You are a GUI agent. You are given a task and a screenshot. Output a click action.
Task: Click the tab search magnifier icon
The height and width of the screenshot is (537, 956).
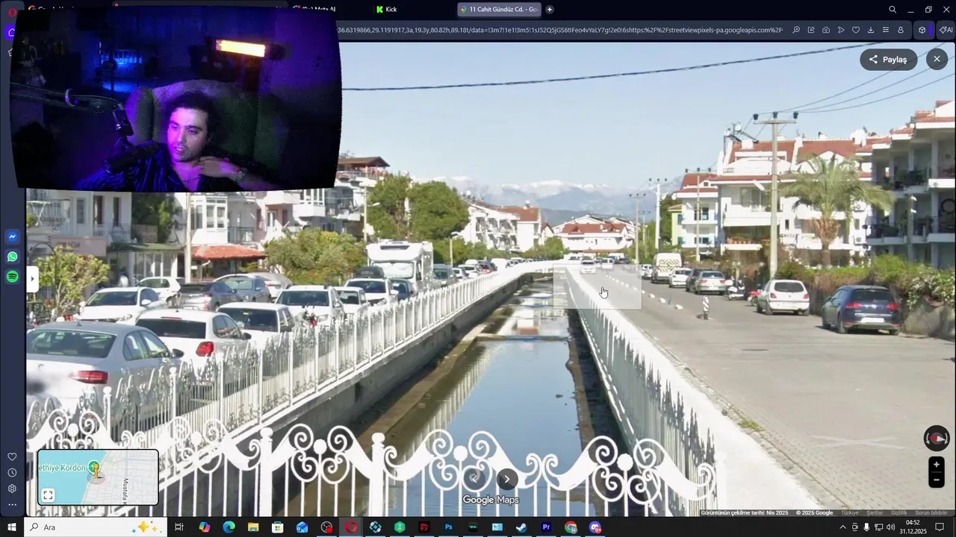click(893, 10)
